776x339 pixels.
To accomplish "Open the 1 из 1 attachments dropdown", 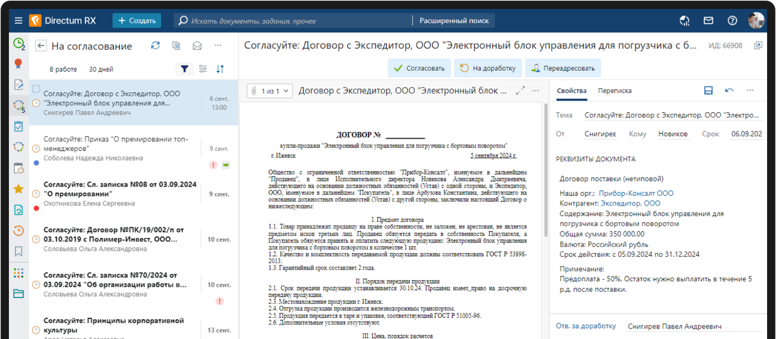I will click(x=270, y=91).
